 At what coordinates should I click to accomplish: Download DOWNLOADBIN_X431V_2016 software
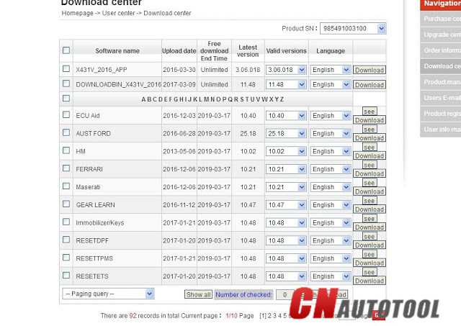point(370,85)
